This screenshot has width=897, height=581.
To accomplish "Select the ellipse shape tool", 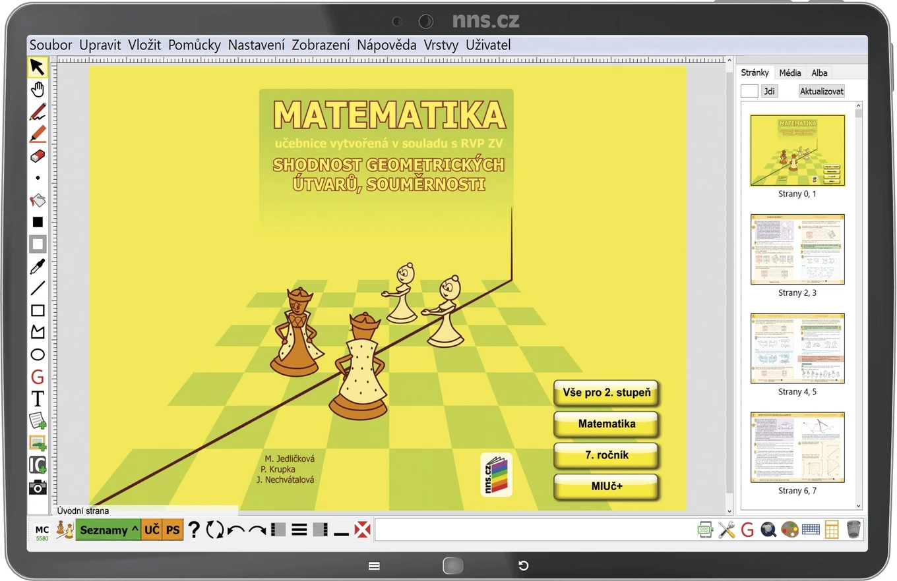I will click(38, 354).
